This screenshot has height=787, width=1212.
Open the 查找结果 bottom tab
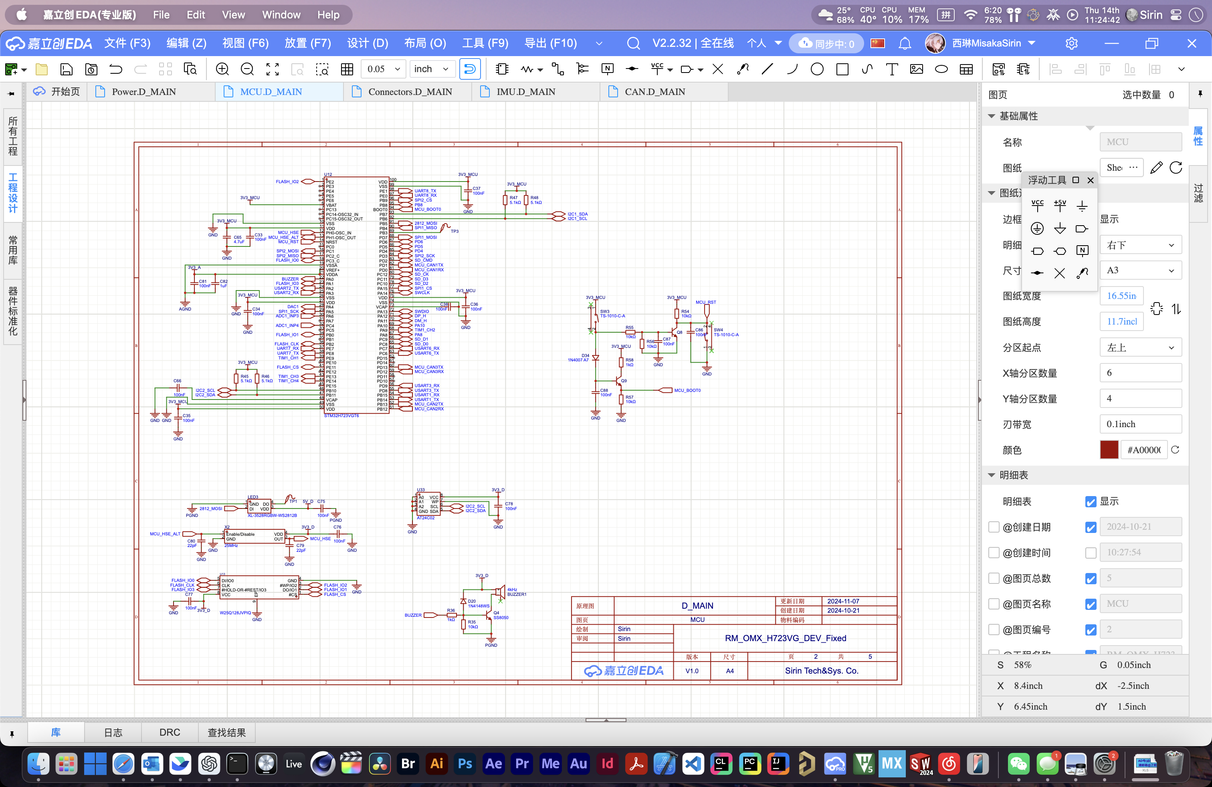click(226, 732)
